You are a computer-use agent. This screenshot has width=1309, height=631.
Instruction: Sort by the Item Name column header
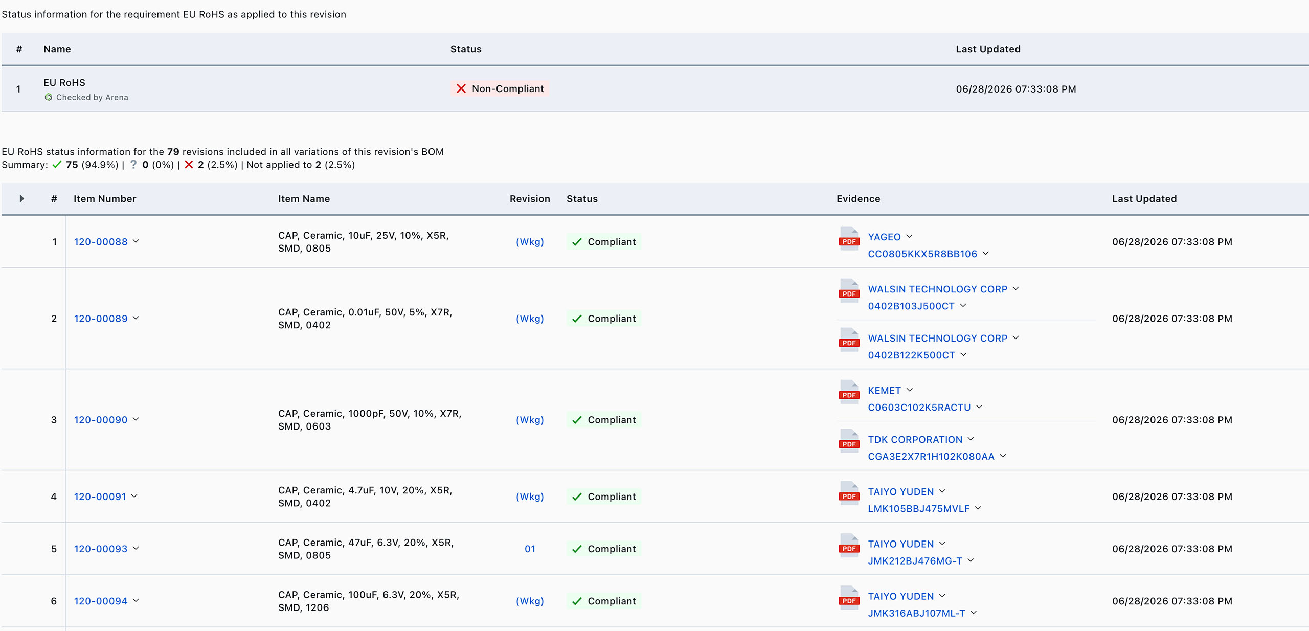[304, 199]
